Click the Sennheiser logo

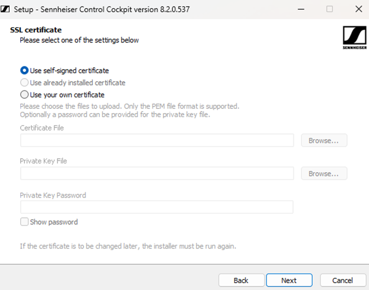354,38
